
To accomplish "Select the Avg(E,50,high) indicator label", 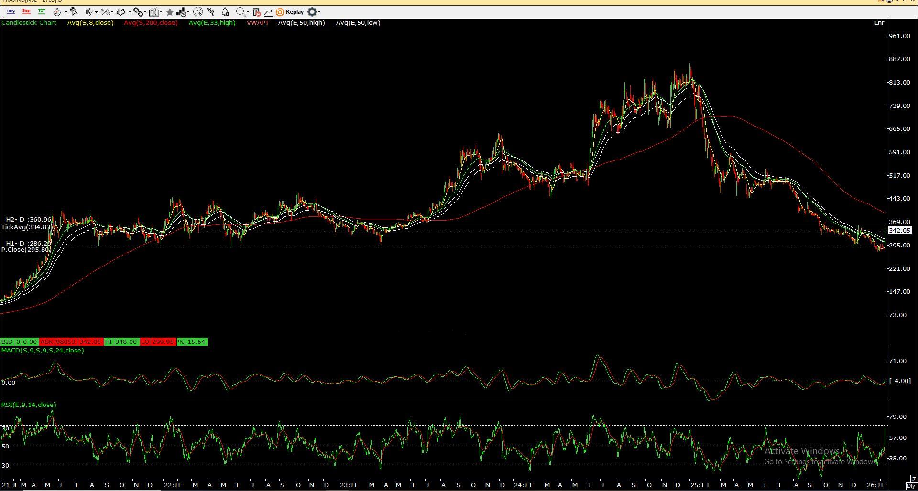I will 301,23.
